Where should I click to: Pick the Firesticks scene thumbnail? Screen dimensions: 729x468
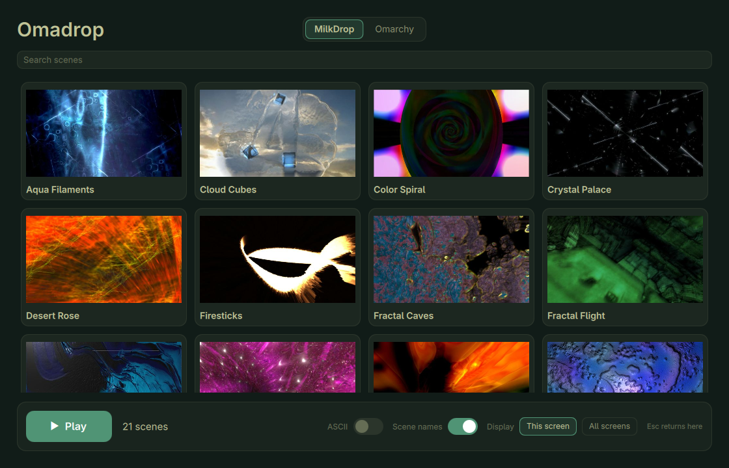277,259
